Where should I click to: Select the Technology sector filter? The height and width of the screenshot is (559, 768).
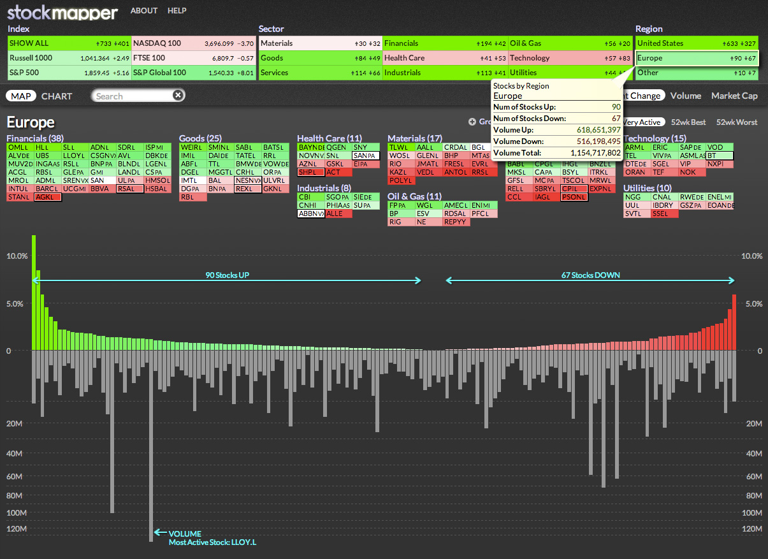(570, 58)
